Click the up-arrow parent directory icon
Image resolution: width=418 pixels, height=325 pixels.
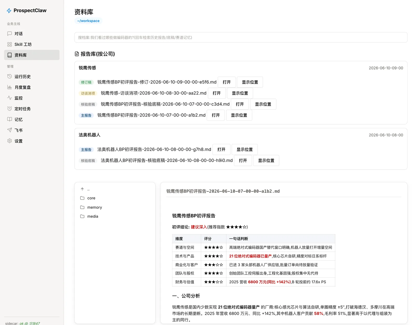click(82, 189)
